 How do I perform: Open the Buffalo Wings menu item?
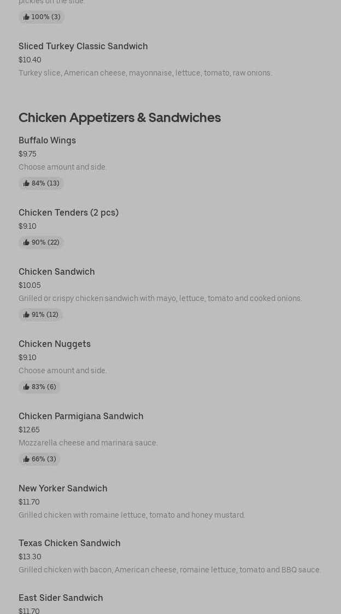48,141
